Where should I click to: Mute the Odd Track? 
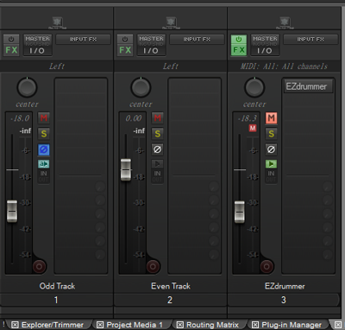(x=44, y=117)
